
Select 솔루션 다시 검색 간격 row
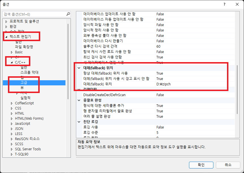pos(159,47)
